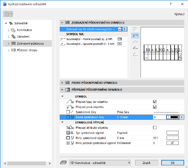
Task: Click the symbol icon on Horní podlaží row
Action: [x=119, y=39]
